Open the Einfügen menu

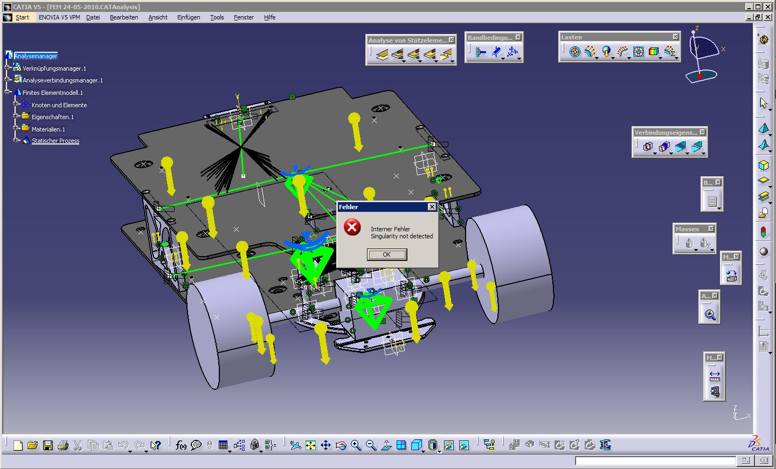click(x=189, y=17)
